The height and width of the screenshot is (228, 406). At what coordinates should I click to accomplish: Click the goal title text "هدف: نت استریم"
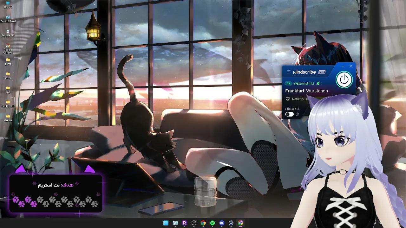click(x=56, y=185)
